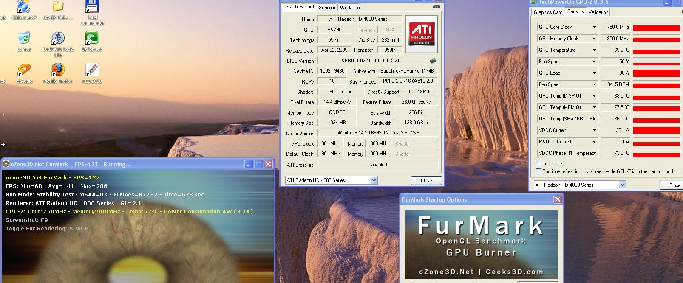Click the Bandwidth value 128.0 GB/s

click(x=416, y=123)
